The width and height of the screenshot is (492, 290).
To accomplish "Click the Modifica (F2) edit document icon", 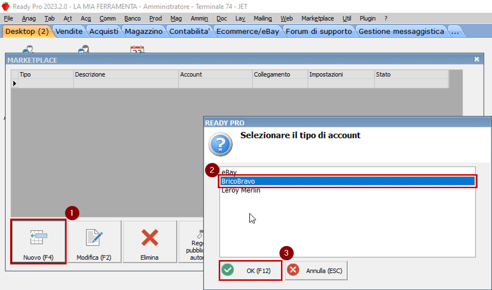I will [x=93, y=236].
